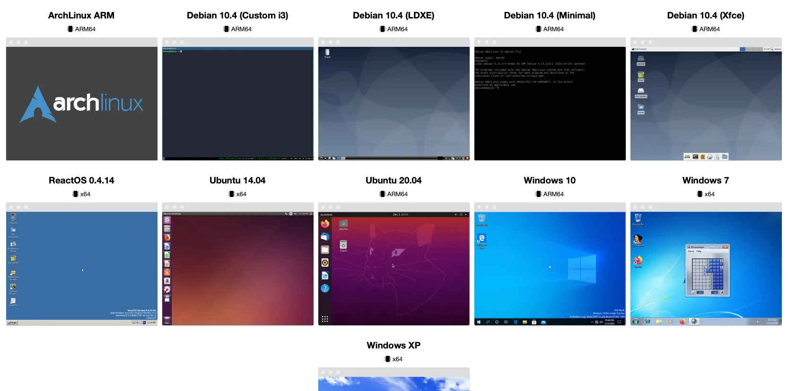Click the Ubuntu 20.04 title
Image resolution: width=796 pixels, height=391 pixels.
[x=394, y=180]
